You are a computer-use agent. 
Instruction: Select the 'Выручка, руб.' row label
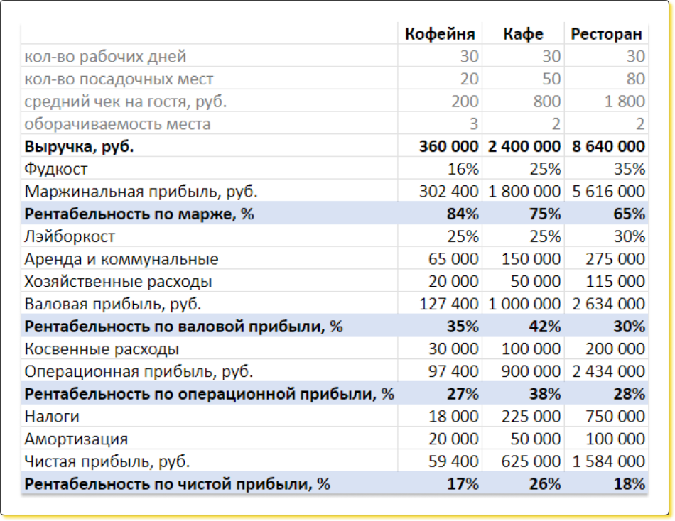[x=79, y=146]
